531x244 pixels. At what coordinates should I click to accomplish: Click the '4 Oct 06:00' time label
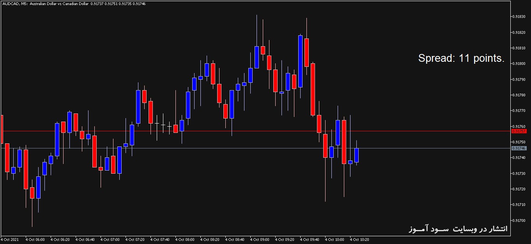(x=35, y=240)
